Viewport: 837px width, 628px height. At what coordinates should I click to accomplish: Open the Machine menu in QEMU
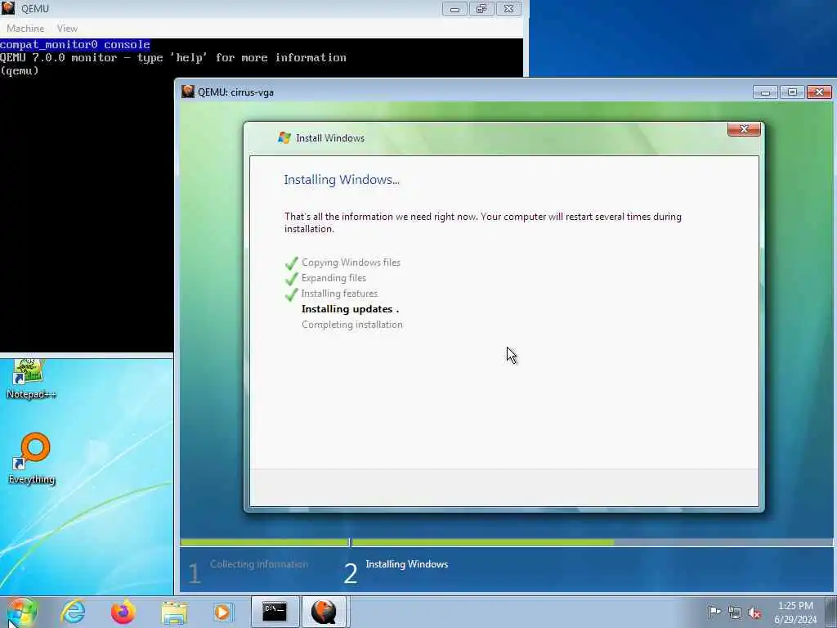(x=25, y=29)
